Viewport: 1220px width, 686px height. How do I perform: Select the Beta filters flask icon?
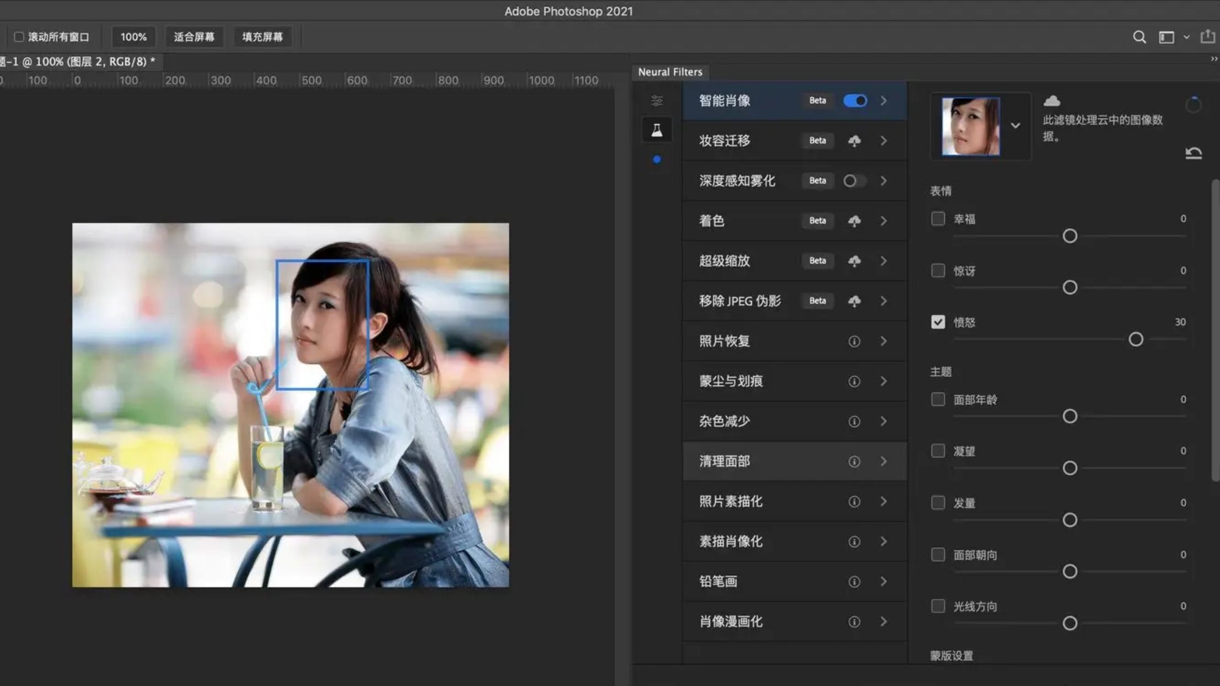[x=656, y=129]
